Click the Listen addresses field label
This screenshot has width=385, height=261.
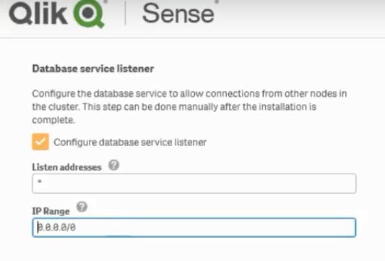click(66, 167)
